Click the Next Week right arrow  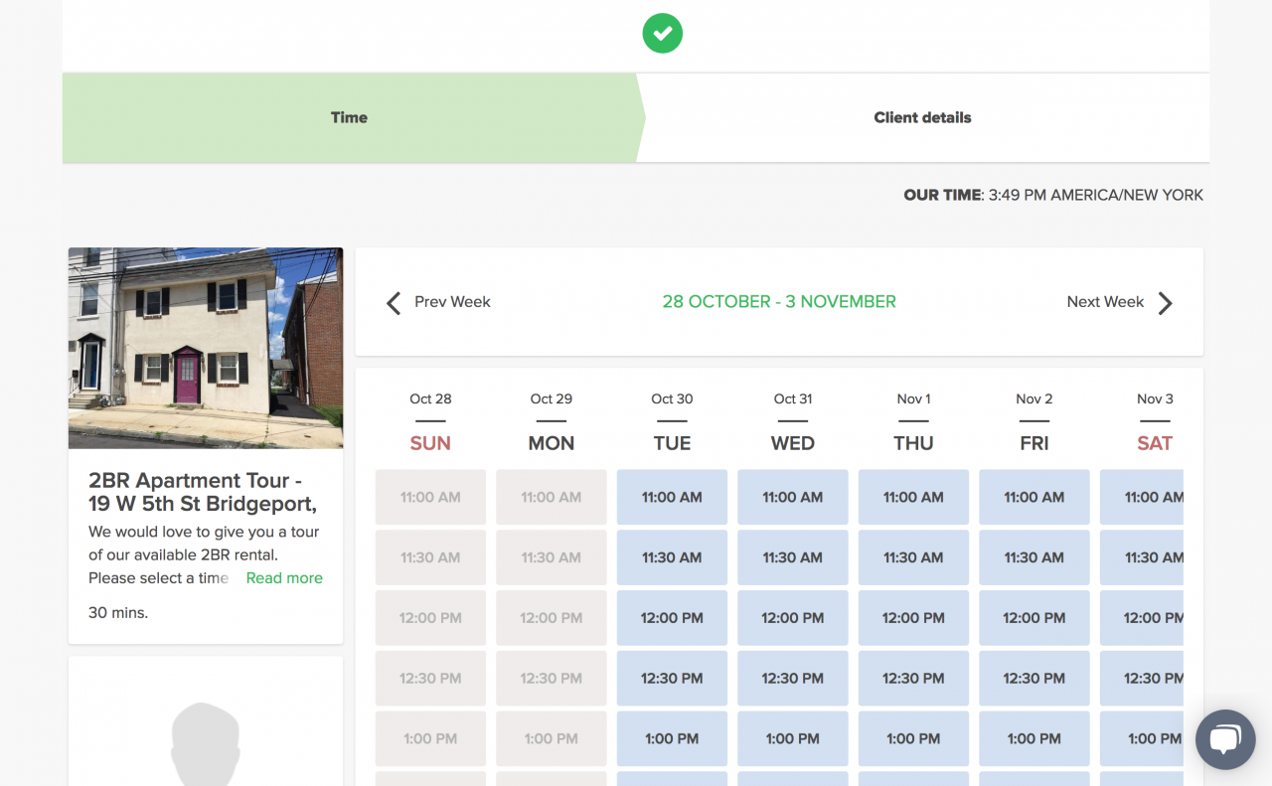pos(1166,303)
